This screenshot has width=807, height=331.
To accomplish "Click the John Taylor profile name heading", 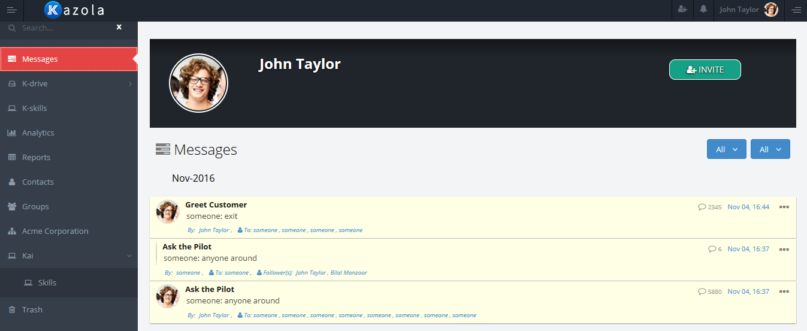I will [x=300, y=64].
